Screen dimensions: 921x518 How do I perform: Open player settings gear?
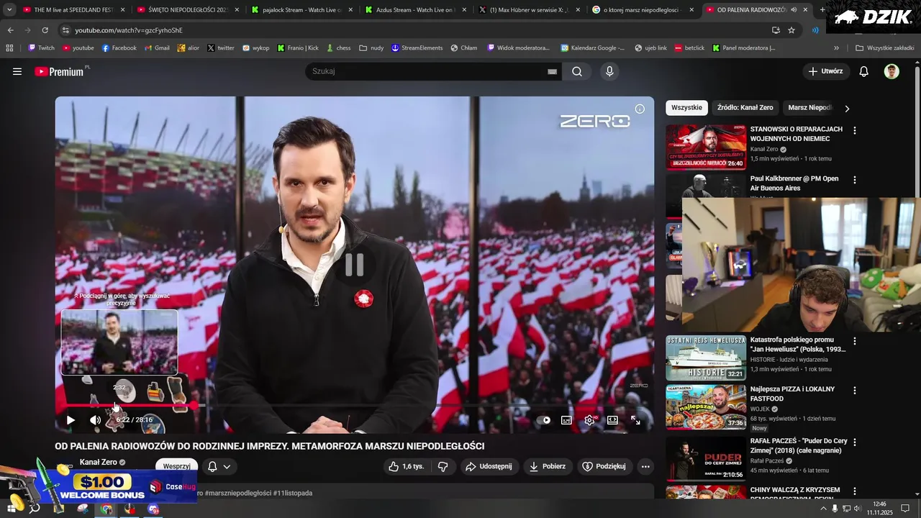click(589, 420)
